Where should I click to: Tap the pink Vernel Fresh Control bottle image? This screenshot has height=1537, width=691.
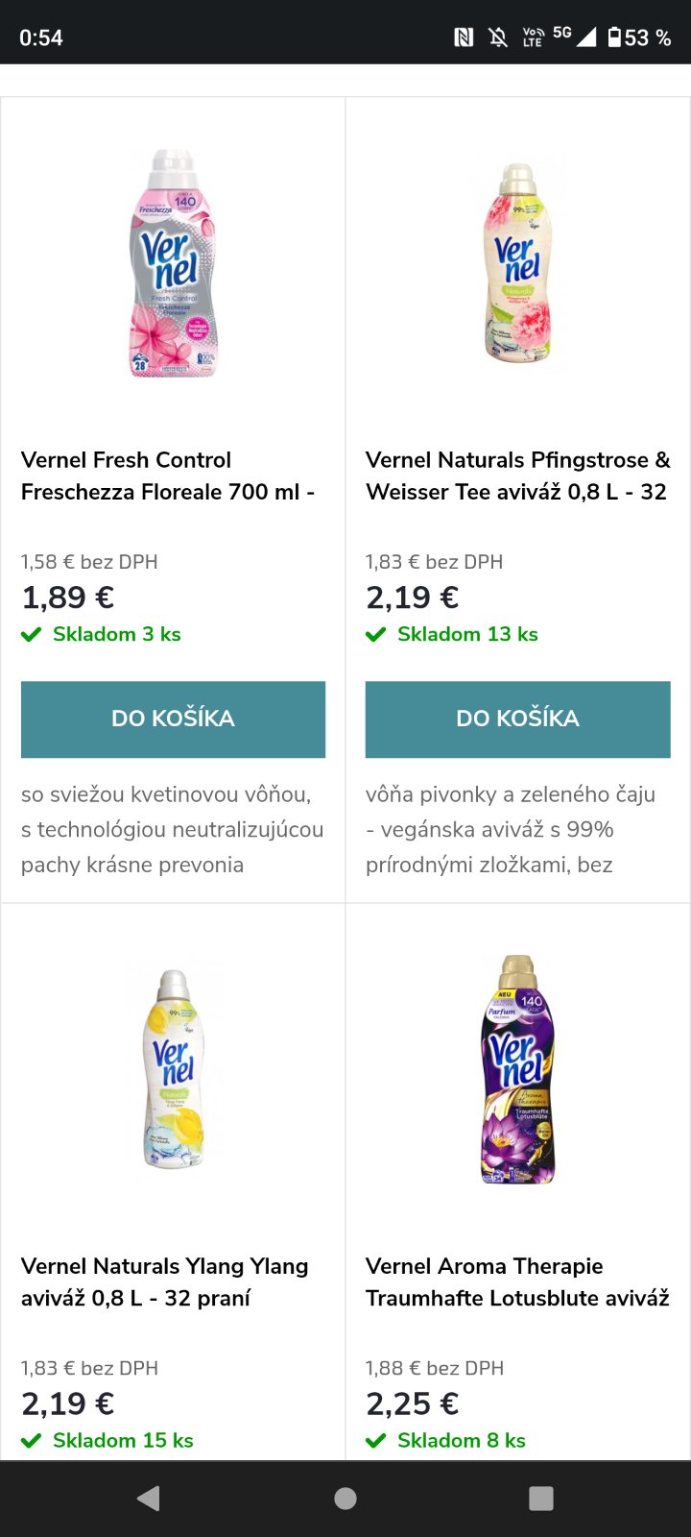(x=174, y=264)
